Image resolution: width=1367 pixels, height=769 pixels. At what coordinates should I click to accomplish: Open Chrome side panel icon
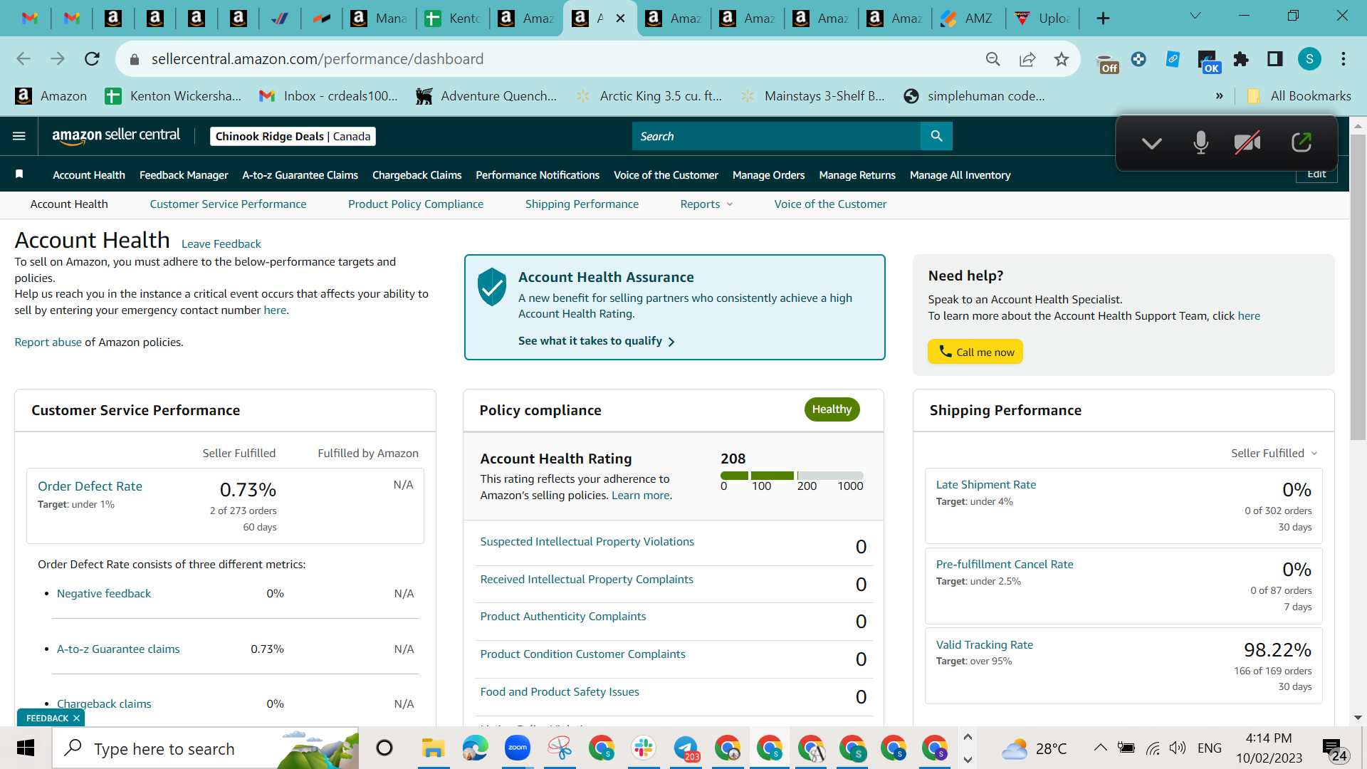point(1275,59)
